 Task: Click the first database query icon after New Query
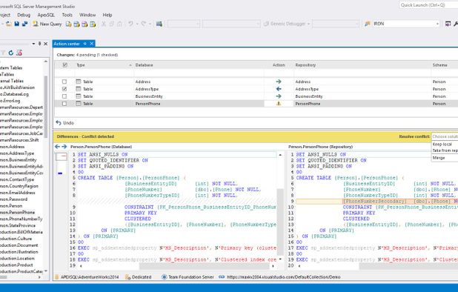[x=69, y=24]
